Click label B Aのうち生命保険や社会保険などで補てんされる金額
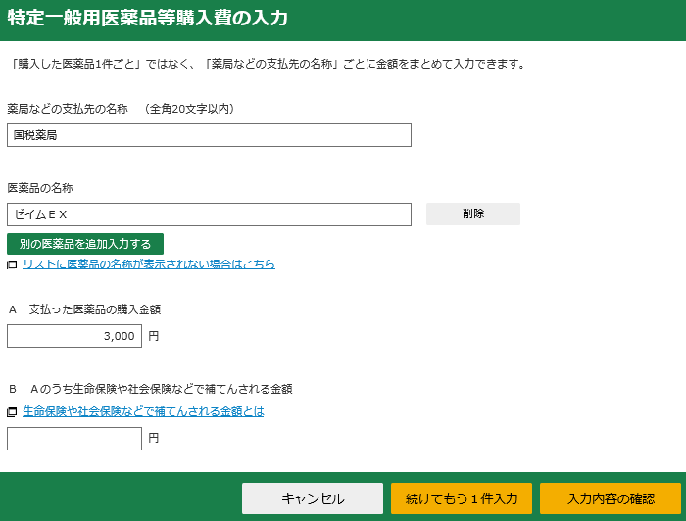This screenshot has width=686, height=521. [150, 389]
